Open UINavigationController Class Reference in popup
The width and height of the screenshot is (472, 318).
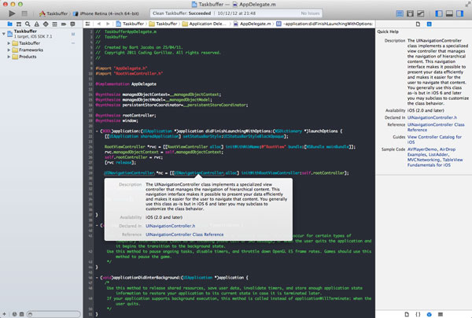tap(185, 235)
